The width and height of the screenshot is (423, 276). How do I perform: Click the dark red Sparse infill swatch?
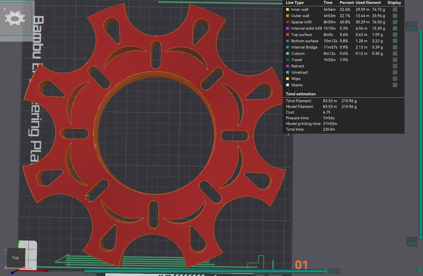click(288, 22)
